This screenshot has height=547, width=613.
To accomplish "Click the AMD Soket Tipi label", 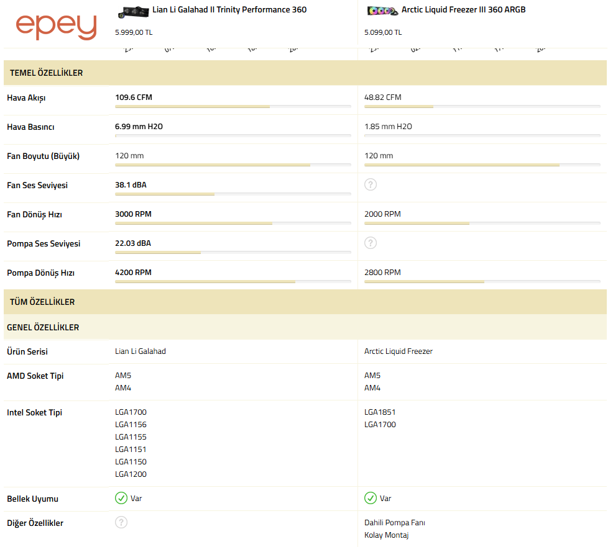I will pos(35,376).
